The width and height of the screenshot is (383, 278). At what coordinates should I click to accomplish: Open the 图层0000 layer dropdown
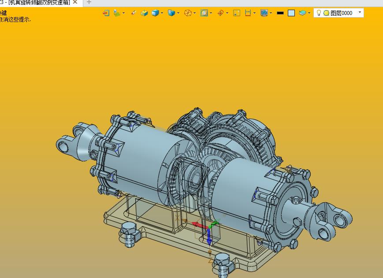coord(360,13)
